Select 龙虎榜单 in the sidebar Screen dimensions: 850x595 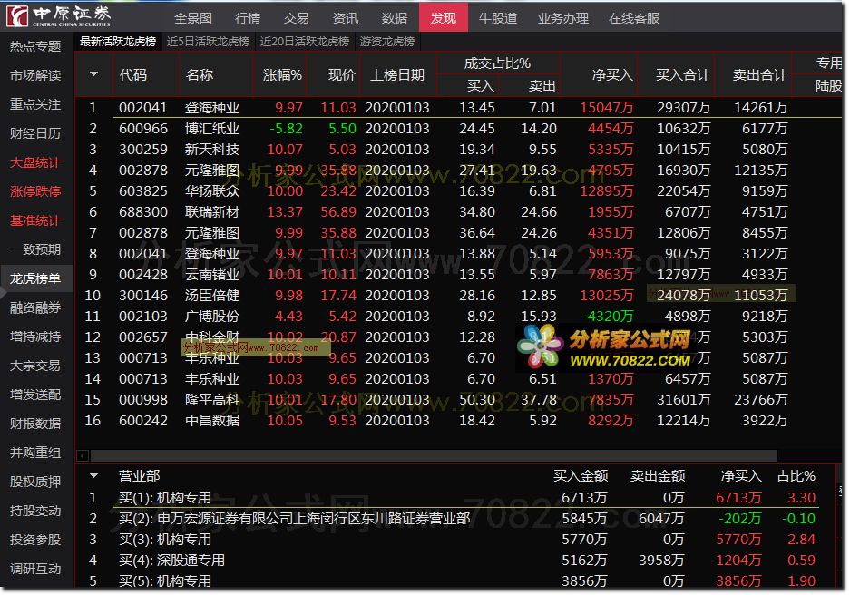pos(35,278)
